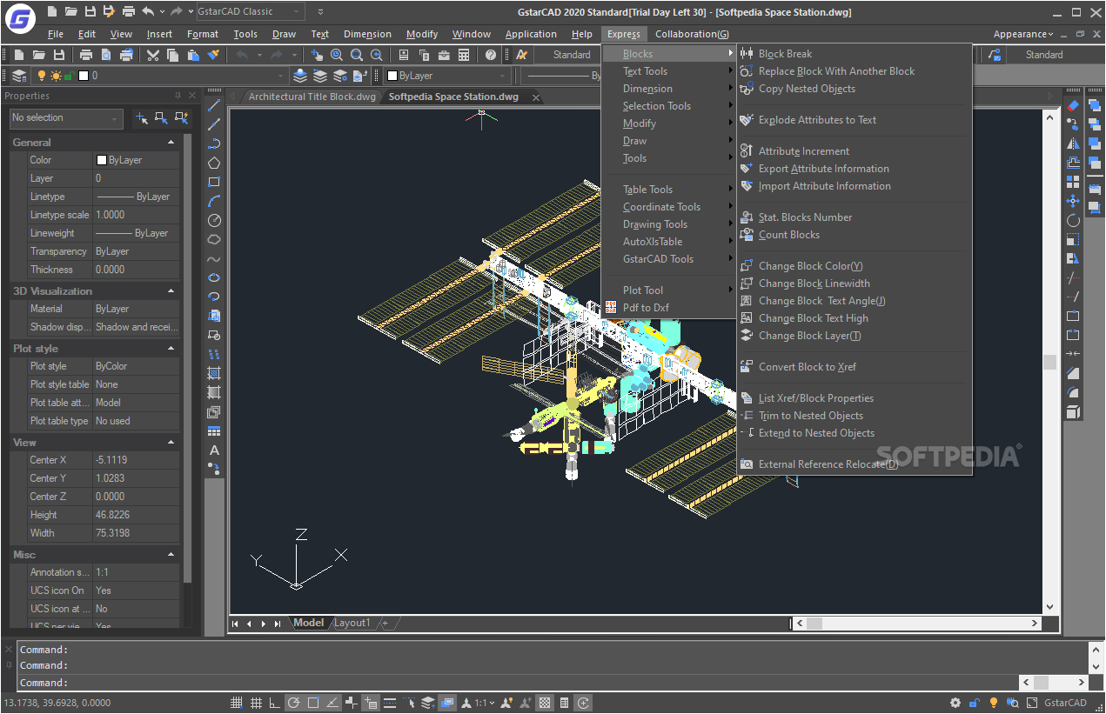1106x714 pixels.
Task: Select the Rotate tool in Modify toolbar
Action: (1073, 220)
